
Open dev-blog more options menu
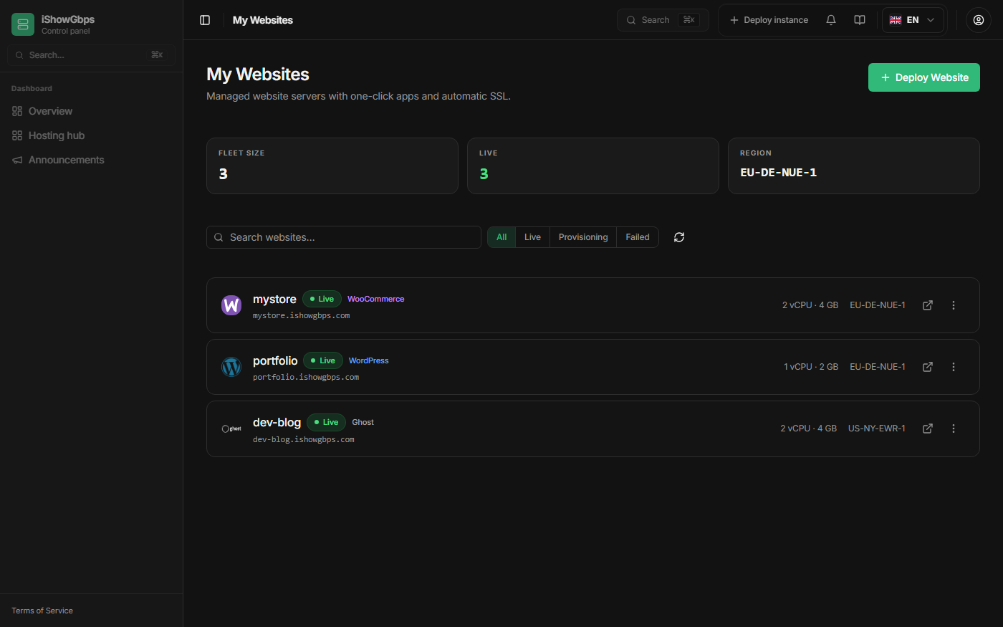coord(954,429)
